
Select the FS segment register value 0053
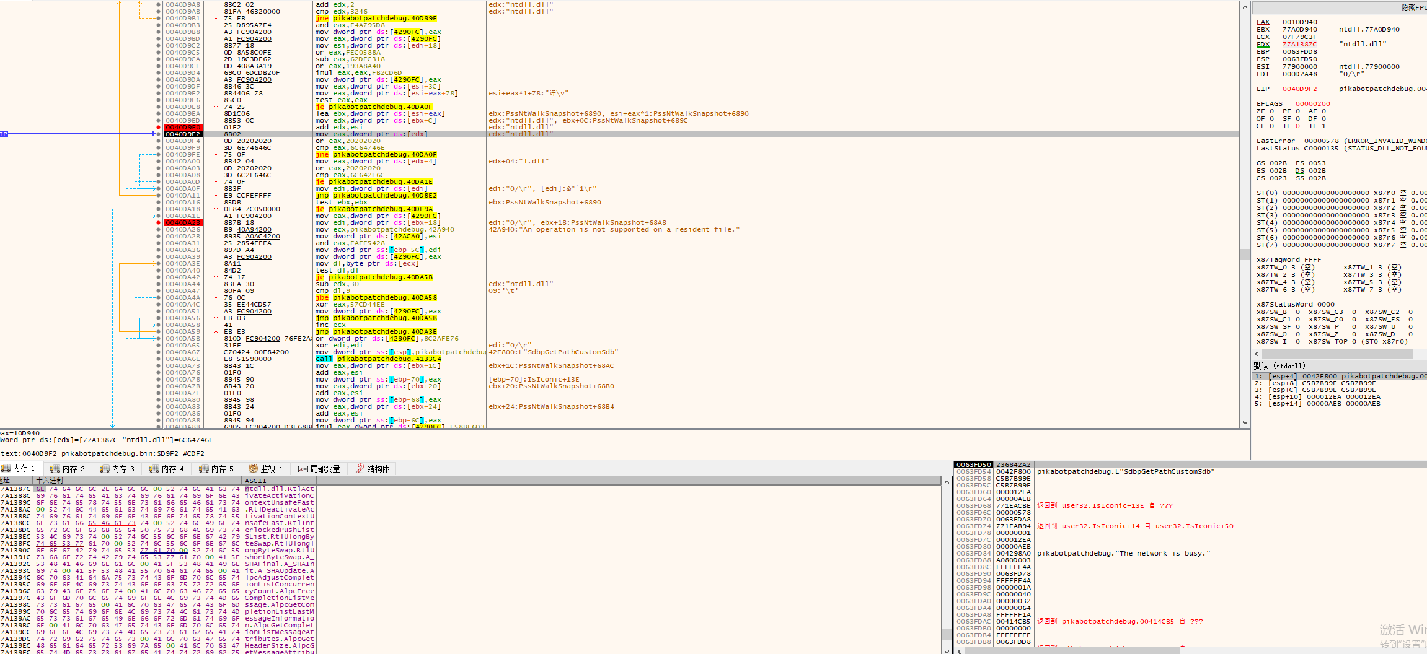click(1317, 163)
